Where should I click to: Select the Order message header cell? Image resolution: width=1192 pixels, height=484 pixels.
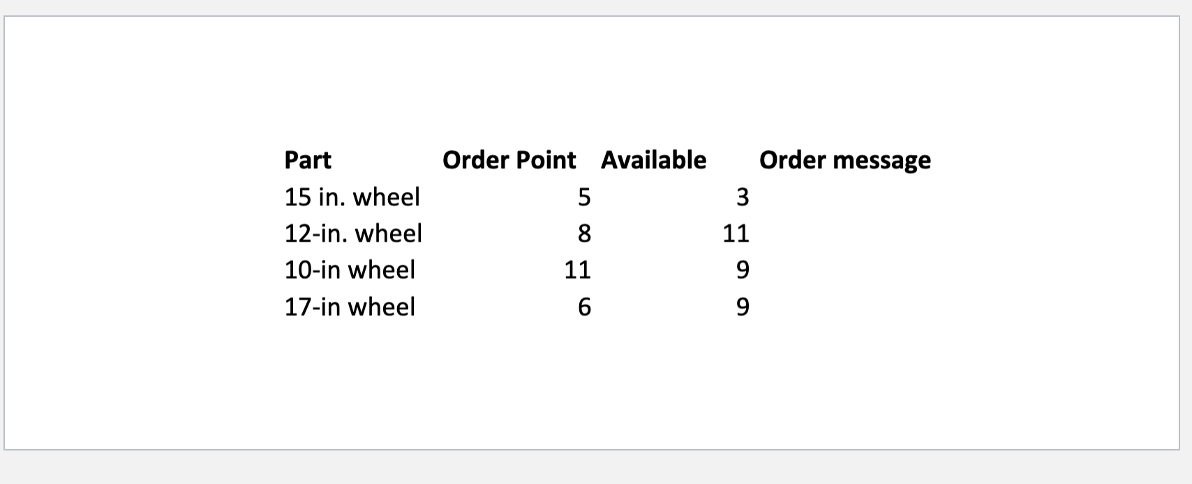pos(844,161)
